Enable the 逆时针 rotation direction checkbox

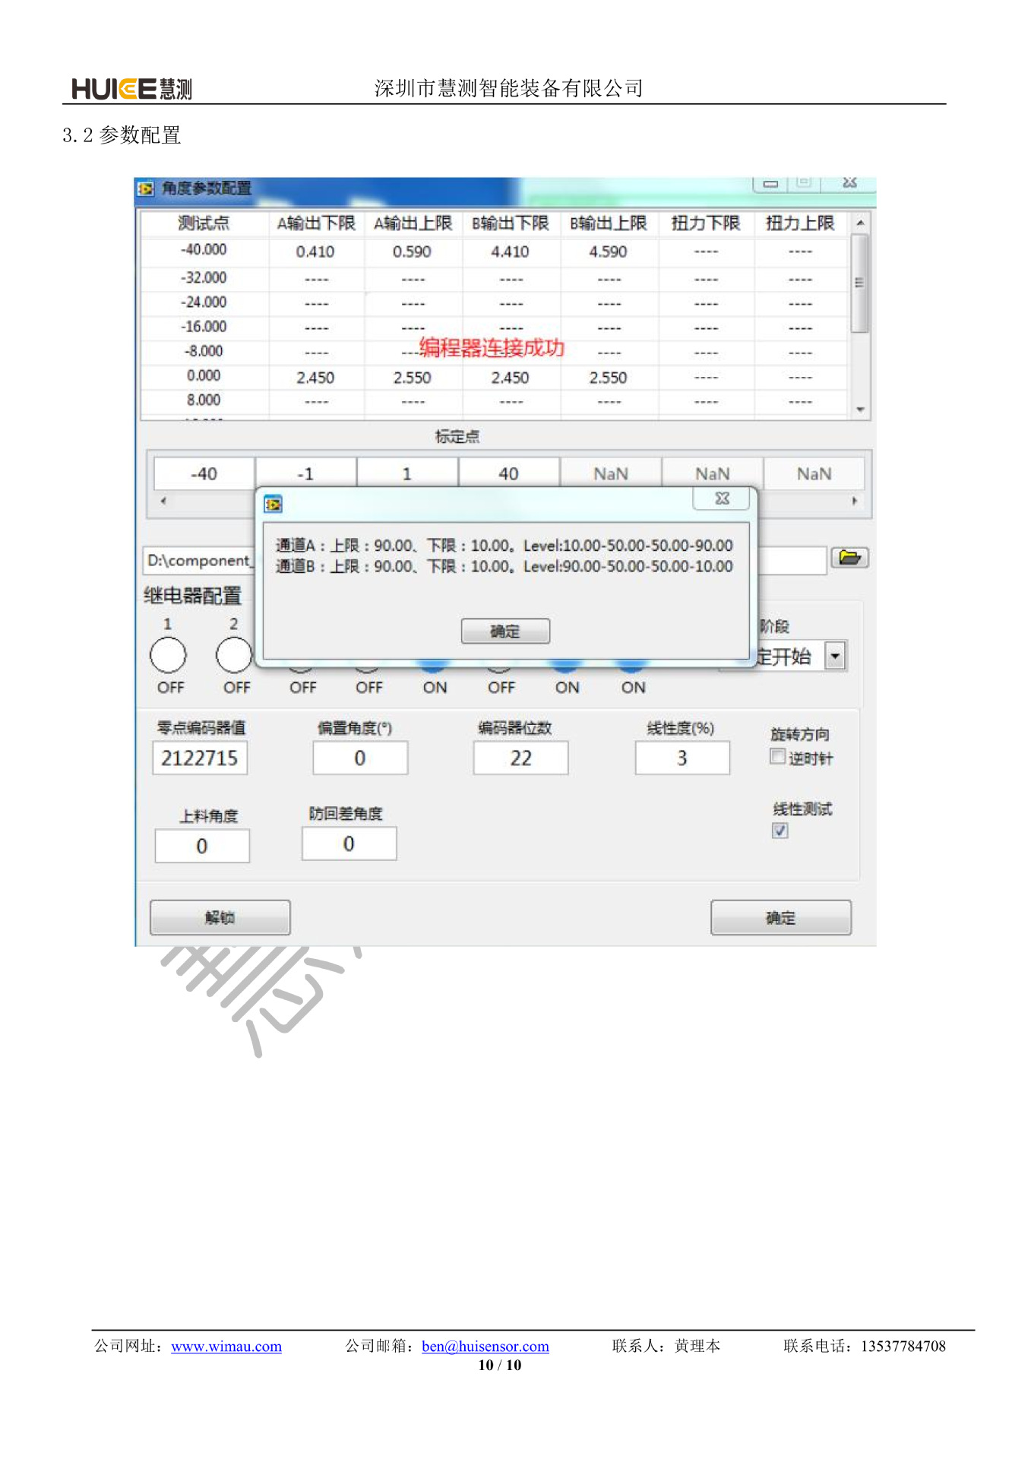(x=777, y=757)
